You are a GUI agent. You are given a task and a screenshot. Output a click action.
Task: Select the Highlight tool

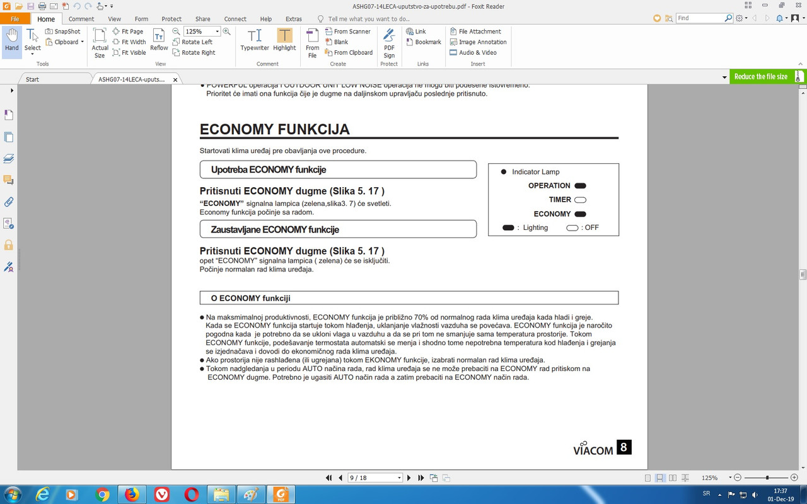[284, 40]
